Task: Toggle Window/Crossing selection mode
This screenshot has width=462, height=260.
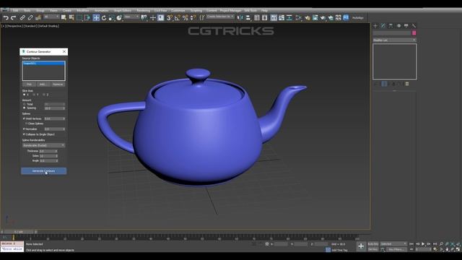Action: pos(87,18)
